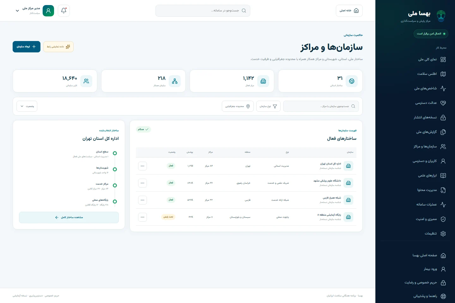
Task: Click the تحت پایش status badge
Action: pyautogui.click(x=168, y=217)
